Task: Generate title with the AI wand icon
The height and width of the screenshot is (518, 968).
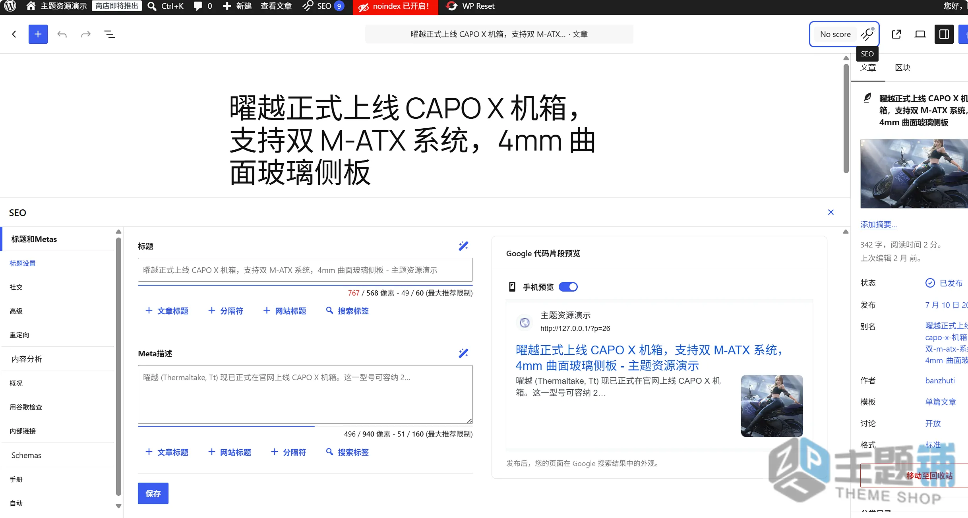Action: pos(463,246)
